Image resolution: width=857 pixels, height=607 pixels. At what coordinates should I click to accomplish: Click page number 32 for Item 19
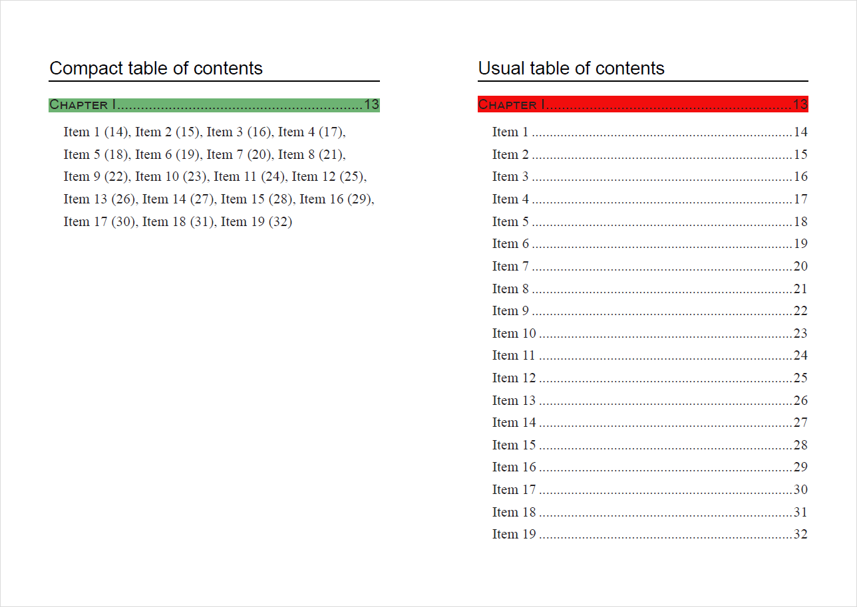pos(800,534)
